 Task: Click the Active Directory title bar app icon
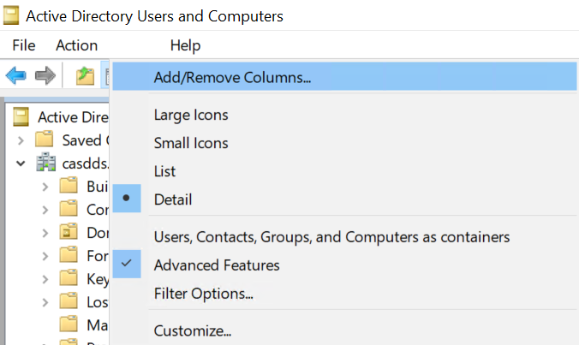11,16
